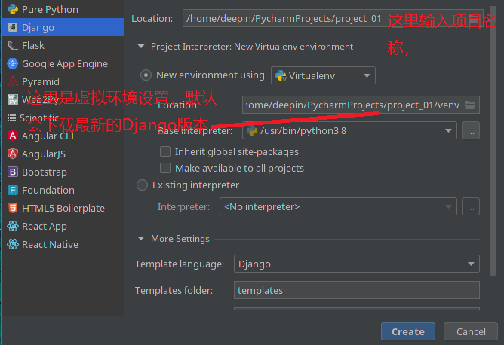Browse for base interpreter with ellipsis button
The image size is (504, 345).
coord(471,130)
